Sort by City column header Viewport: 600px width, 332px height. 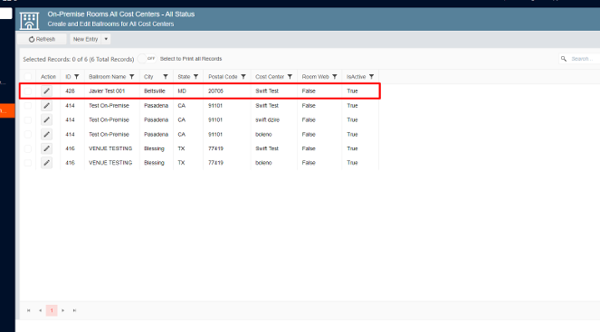(x=148, y=77)
